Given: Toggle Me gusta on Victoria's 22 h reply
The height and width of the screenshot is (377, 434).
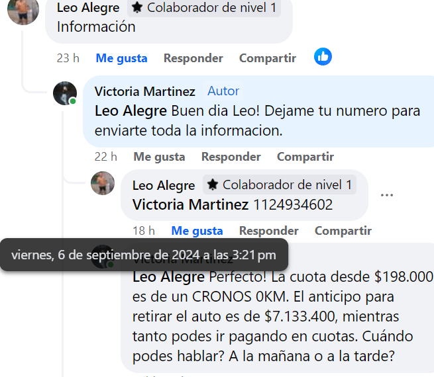Looking at the screenshot, I should (159, 157).
